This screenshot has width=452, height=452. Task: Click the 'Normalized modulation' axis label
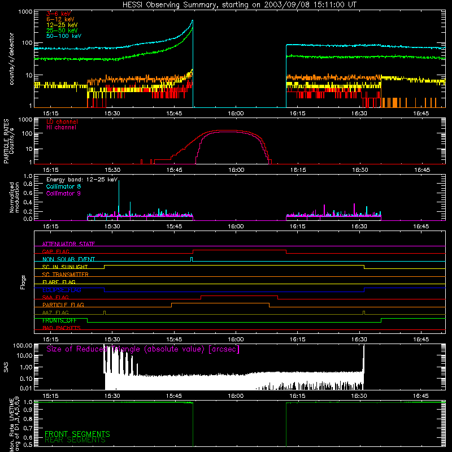click(14, 197)
